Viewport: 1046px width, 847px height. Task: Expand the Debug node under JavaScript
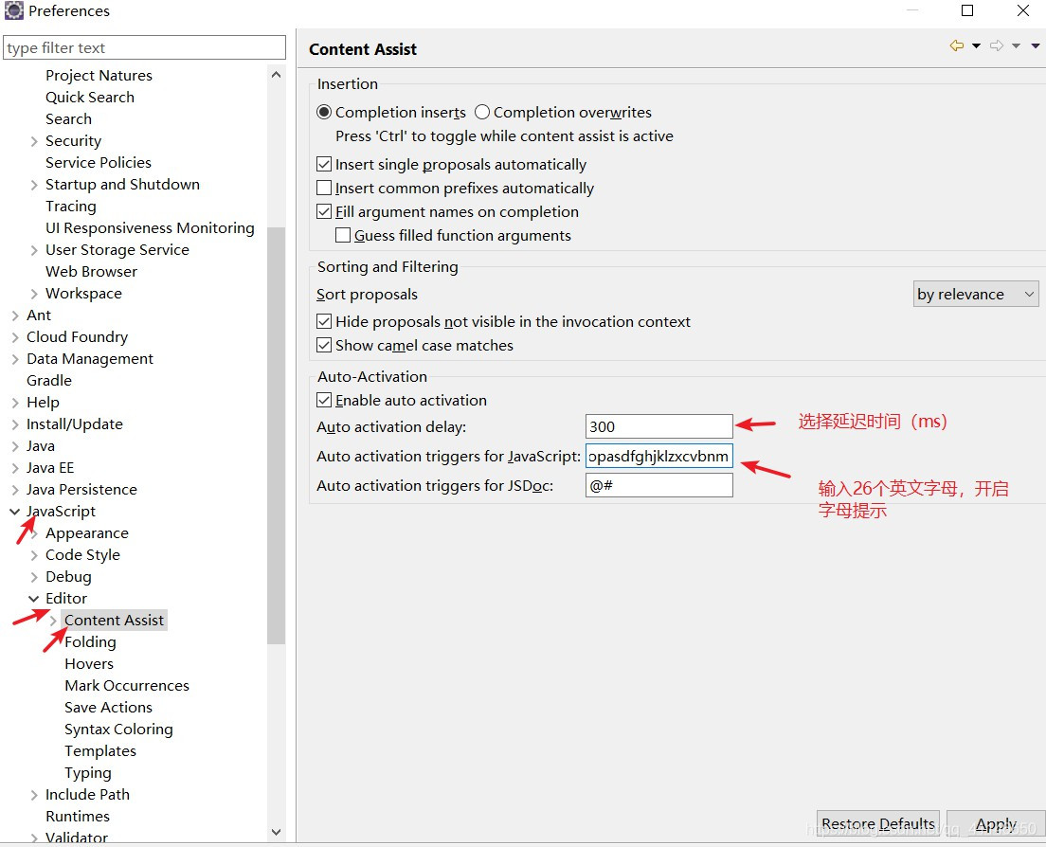pyautogui.click(x=34, y=577)
